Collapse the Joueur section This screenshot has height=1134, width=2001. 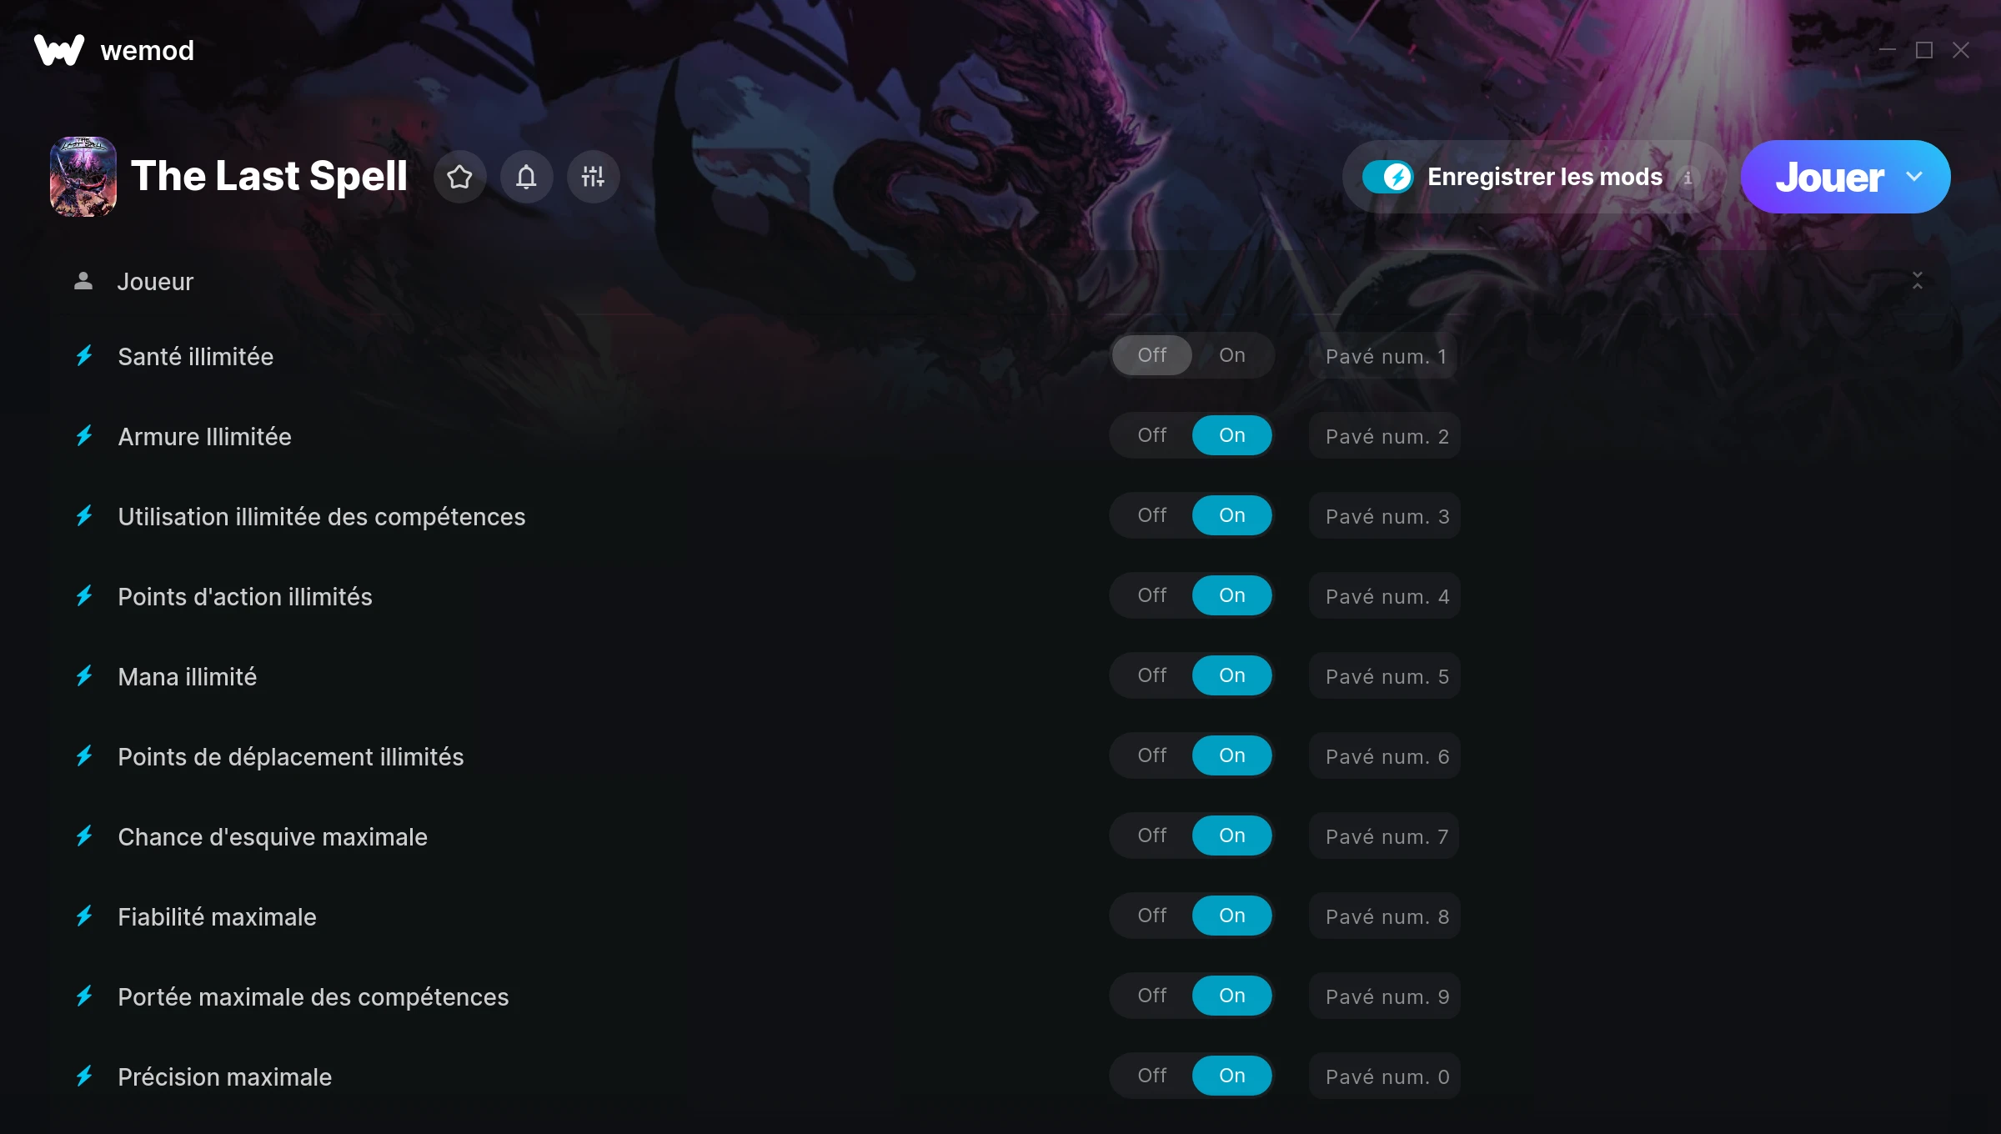point(1917,281)
